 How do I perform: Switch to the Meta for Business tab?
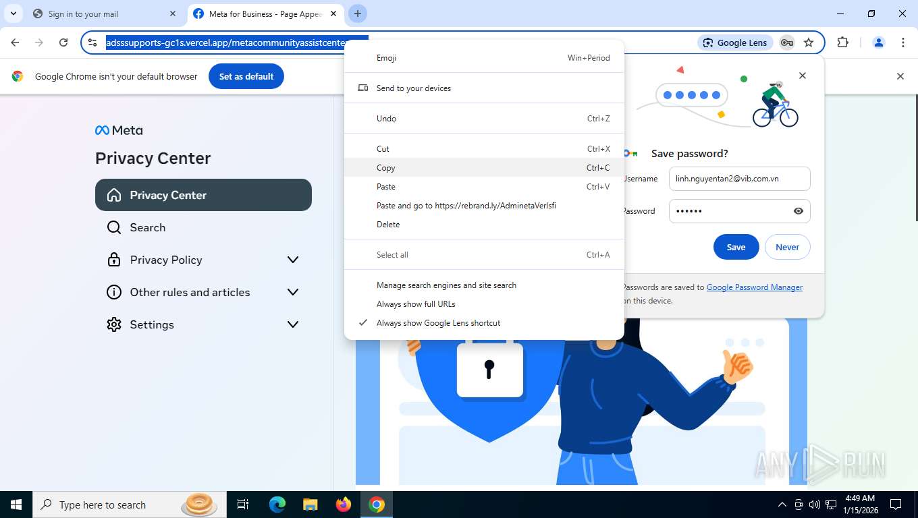point(265,13)
